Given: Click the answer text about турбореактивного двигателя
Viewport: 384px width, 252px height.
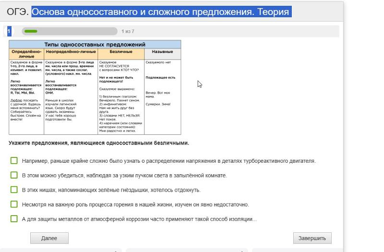Looking at the screenshot, I should tap(169, 161).
